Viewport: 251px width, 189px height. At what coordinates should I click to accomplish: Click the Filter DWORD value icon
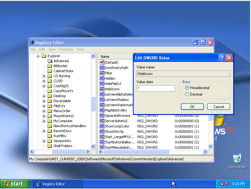tap(102, 73)
